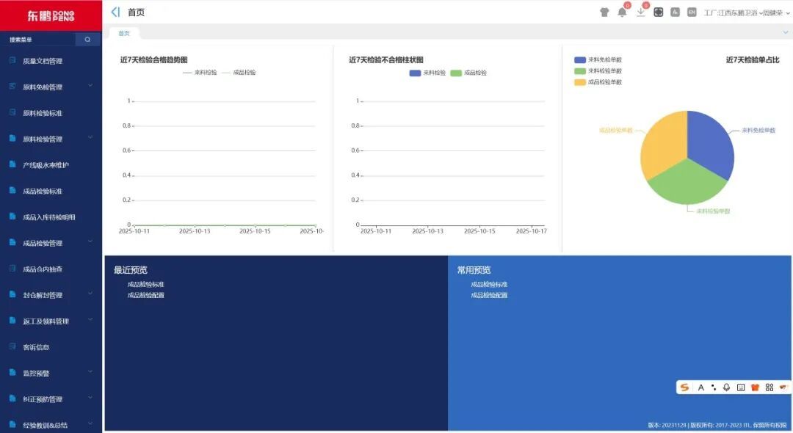Select the 首页 tab

[x=124, y=33]
